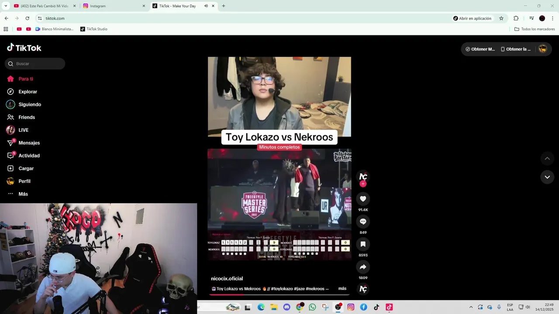Go to previous video with up chevron
Screen dimensions: 559x314
pyautogui.click(x=547, y=158)
